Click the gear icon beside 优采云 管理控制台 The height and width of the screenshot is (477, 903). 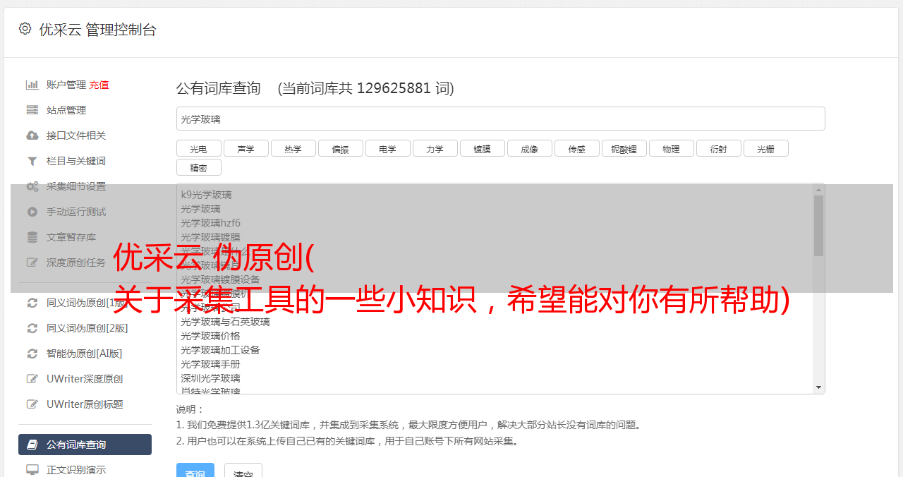click(x=25, y=29)
